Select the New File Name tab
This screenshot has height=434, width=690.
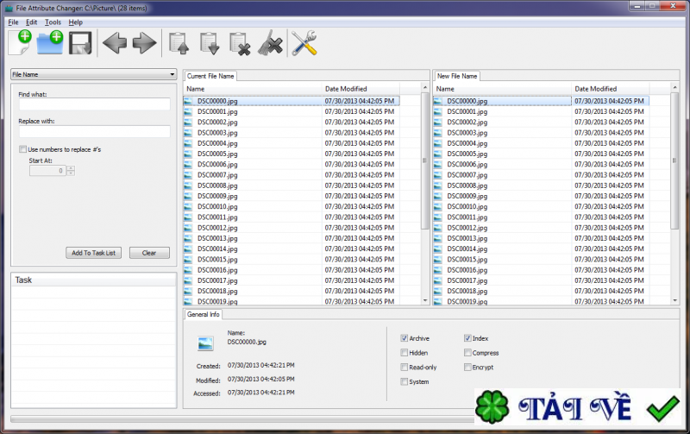pyautogui.click(x=457, y=76)
